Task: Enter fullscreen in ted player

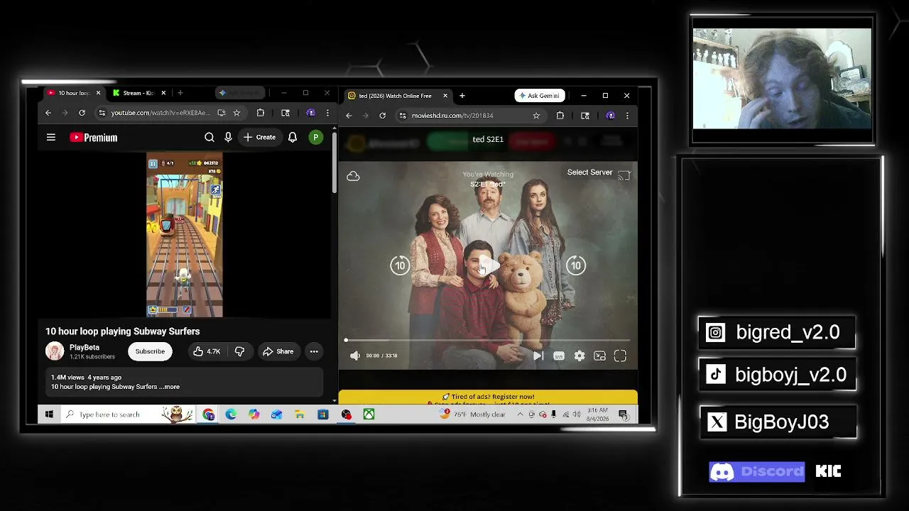Action: [x=620, y=356]
